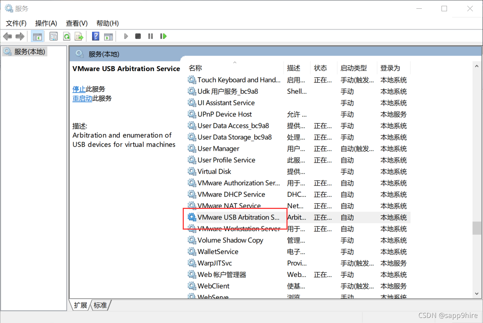Select the WalletService gear icon
This screenshot has width=483, height=323.
pyautogui.click(x=192, y=251)
